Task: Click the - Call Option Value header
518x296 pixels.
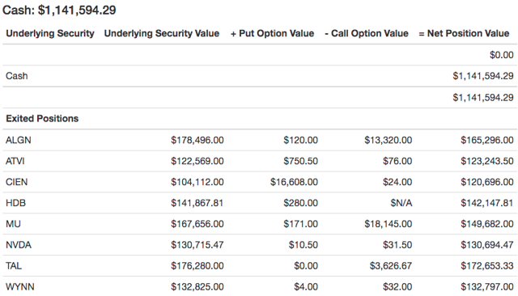Action: tap(367, 33)
